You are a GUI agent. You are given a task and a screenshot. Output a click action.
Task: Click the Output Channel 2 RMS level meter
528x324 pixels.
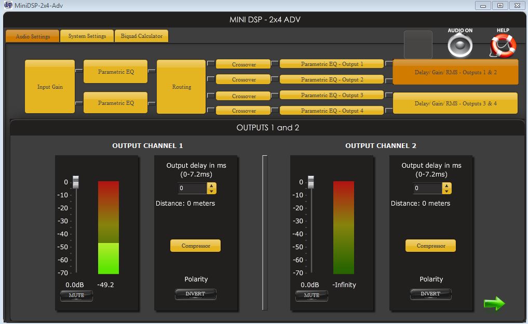pyautogui.click(x=344, y=227)
